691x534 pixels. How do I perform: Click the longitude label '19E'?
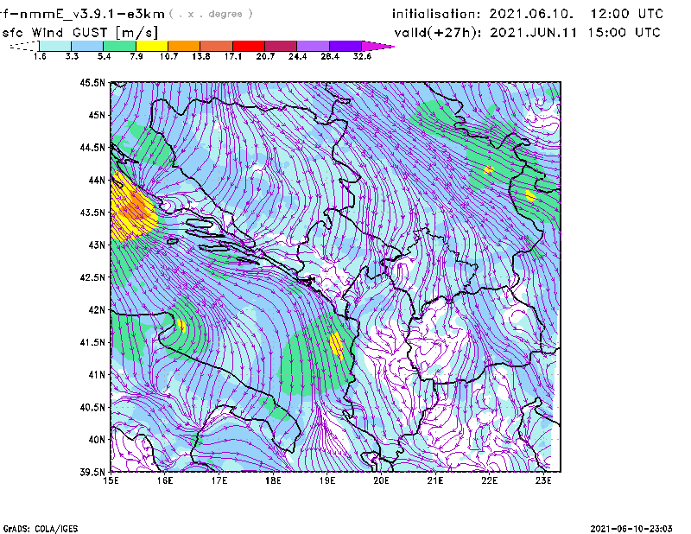(327, 480)
